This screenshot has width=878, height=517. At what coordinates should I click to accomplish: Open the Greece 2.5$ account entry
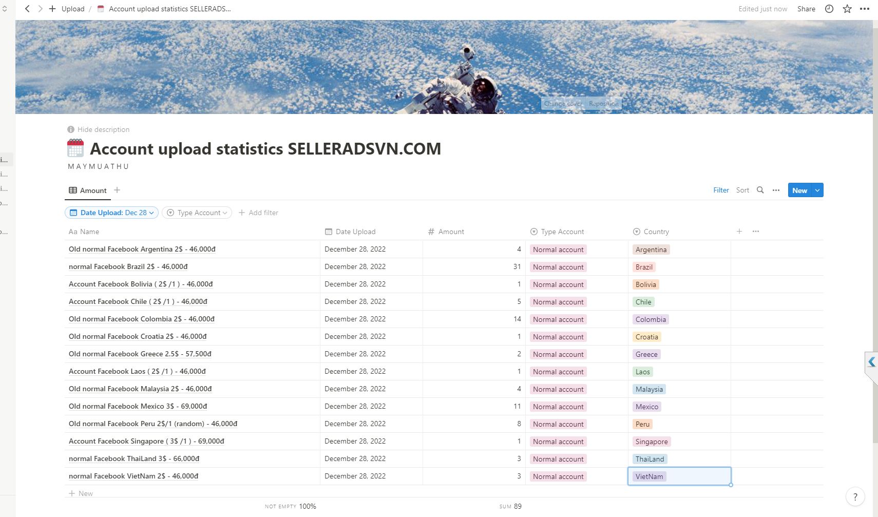(140, 354)
